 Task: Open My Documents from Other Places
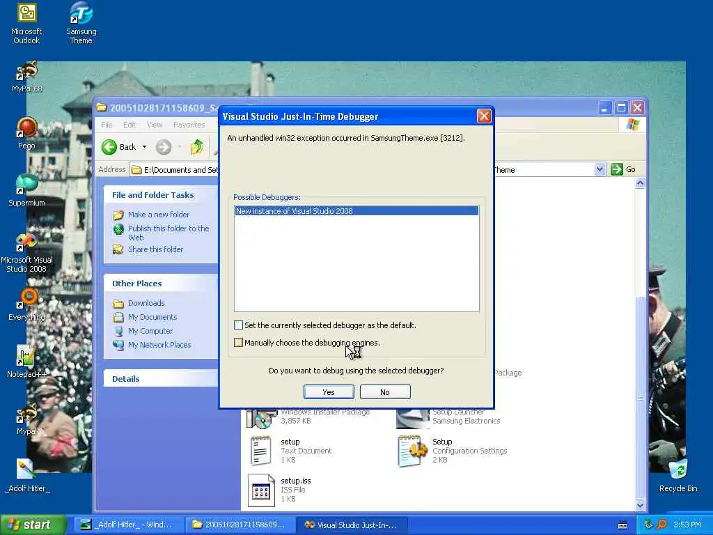pos(152,317)
